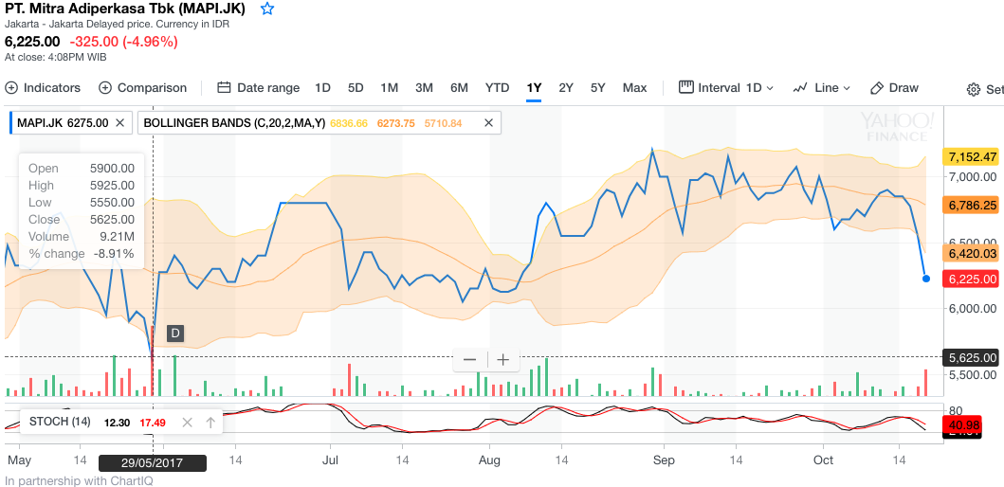Click the current price 6,225.00 tag
This screenshot has width=1004, height=487.
coord(972,279)
